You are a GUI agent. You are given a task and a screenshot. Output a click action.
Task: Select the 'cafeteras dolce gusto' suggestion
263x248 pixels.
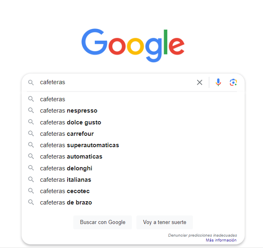coord(70,122)
